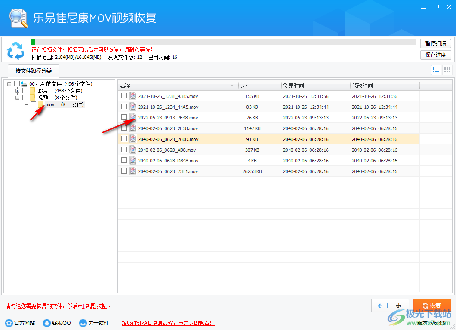This screenshot has height=330, width=456.
Task: Check the box for 2021-10-26_1231_93B5.mov
Action: click(124, 95)
